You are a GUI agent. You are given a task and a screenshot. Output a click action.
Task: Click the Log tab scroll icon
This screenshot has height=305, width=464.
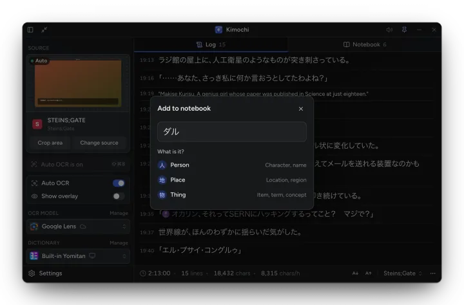[x=199, y=44]
